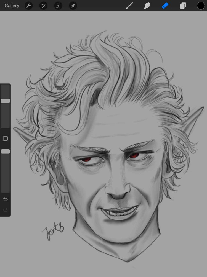Redo the last undone action
The width and height of the screenshot is (207, 277).
coord(6,210)
